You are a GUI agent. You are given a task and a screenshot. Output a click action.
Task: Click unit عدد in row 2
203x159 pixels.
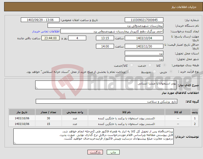pyautogui.click(x=75, y=124)
